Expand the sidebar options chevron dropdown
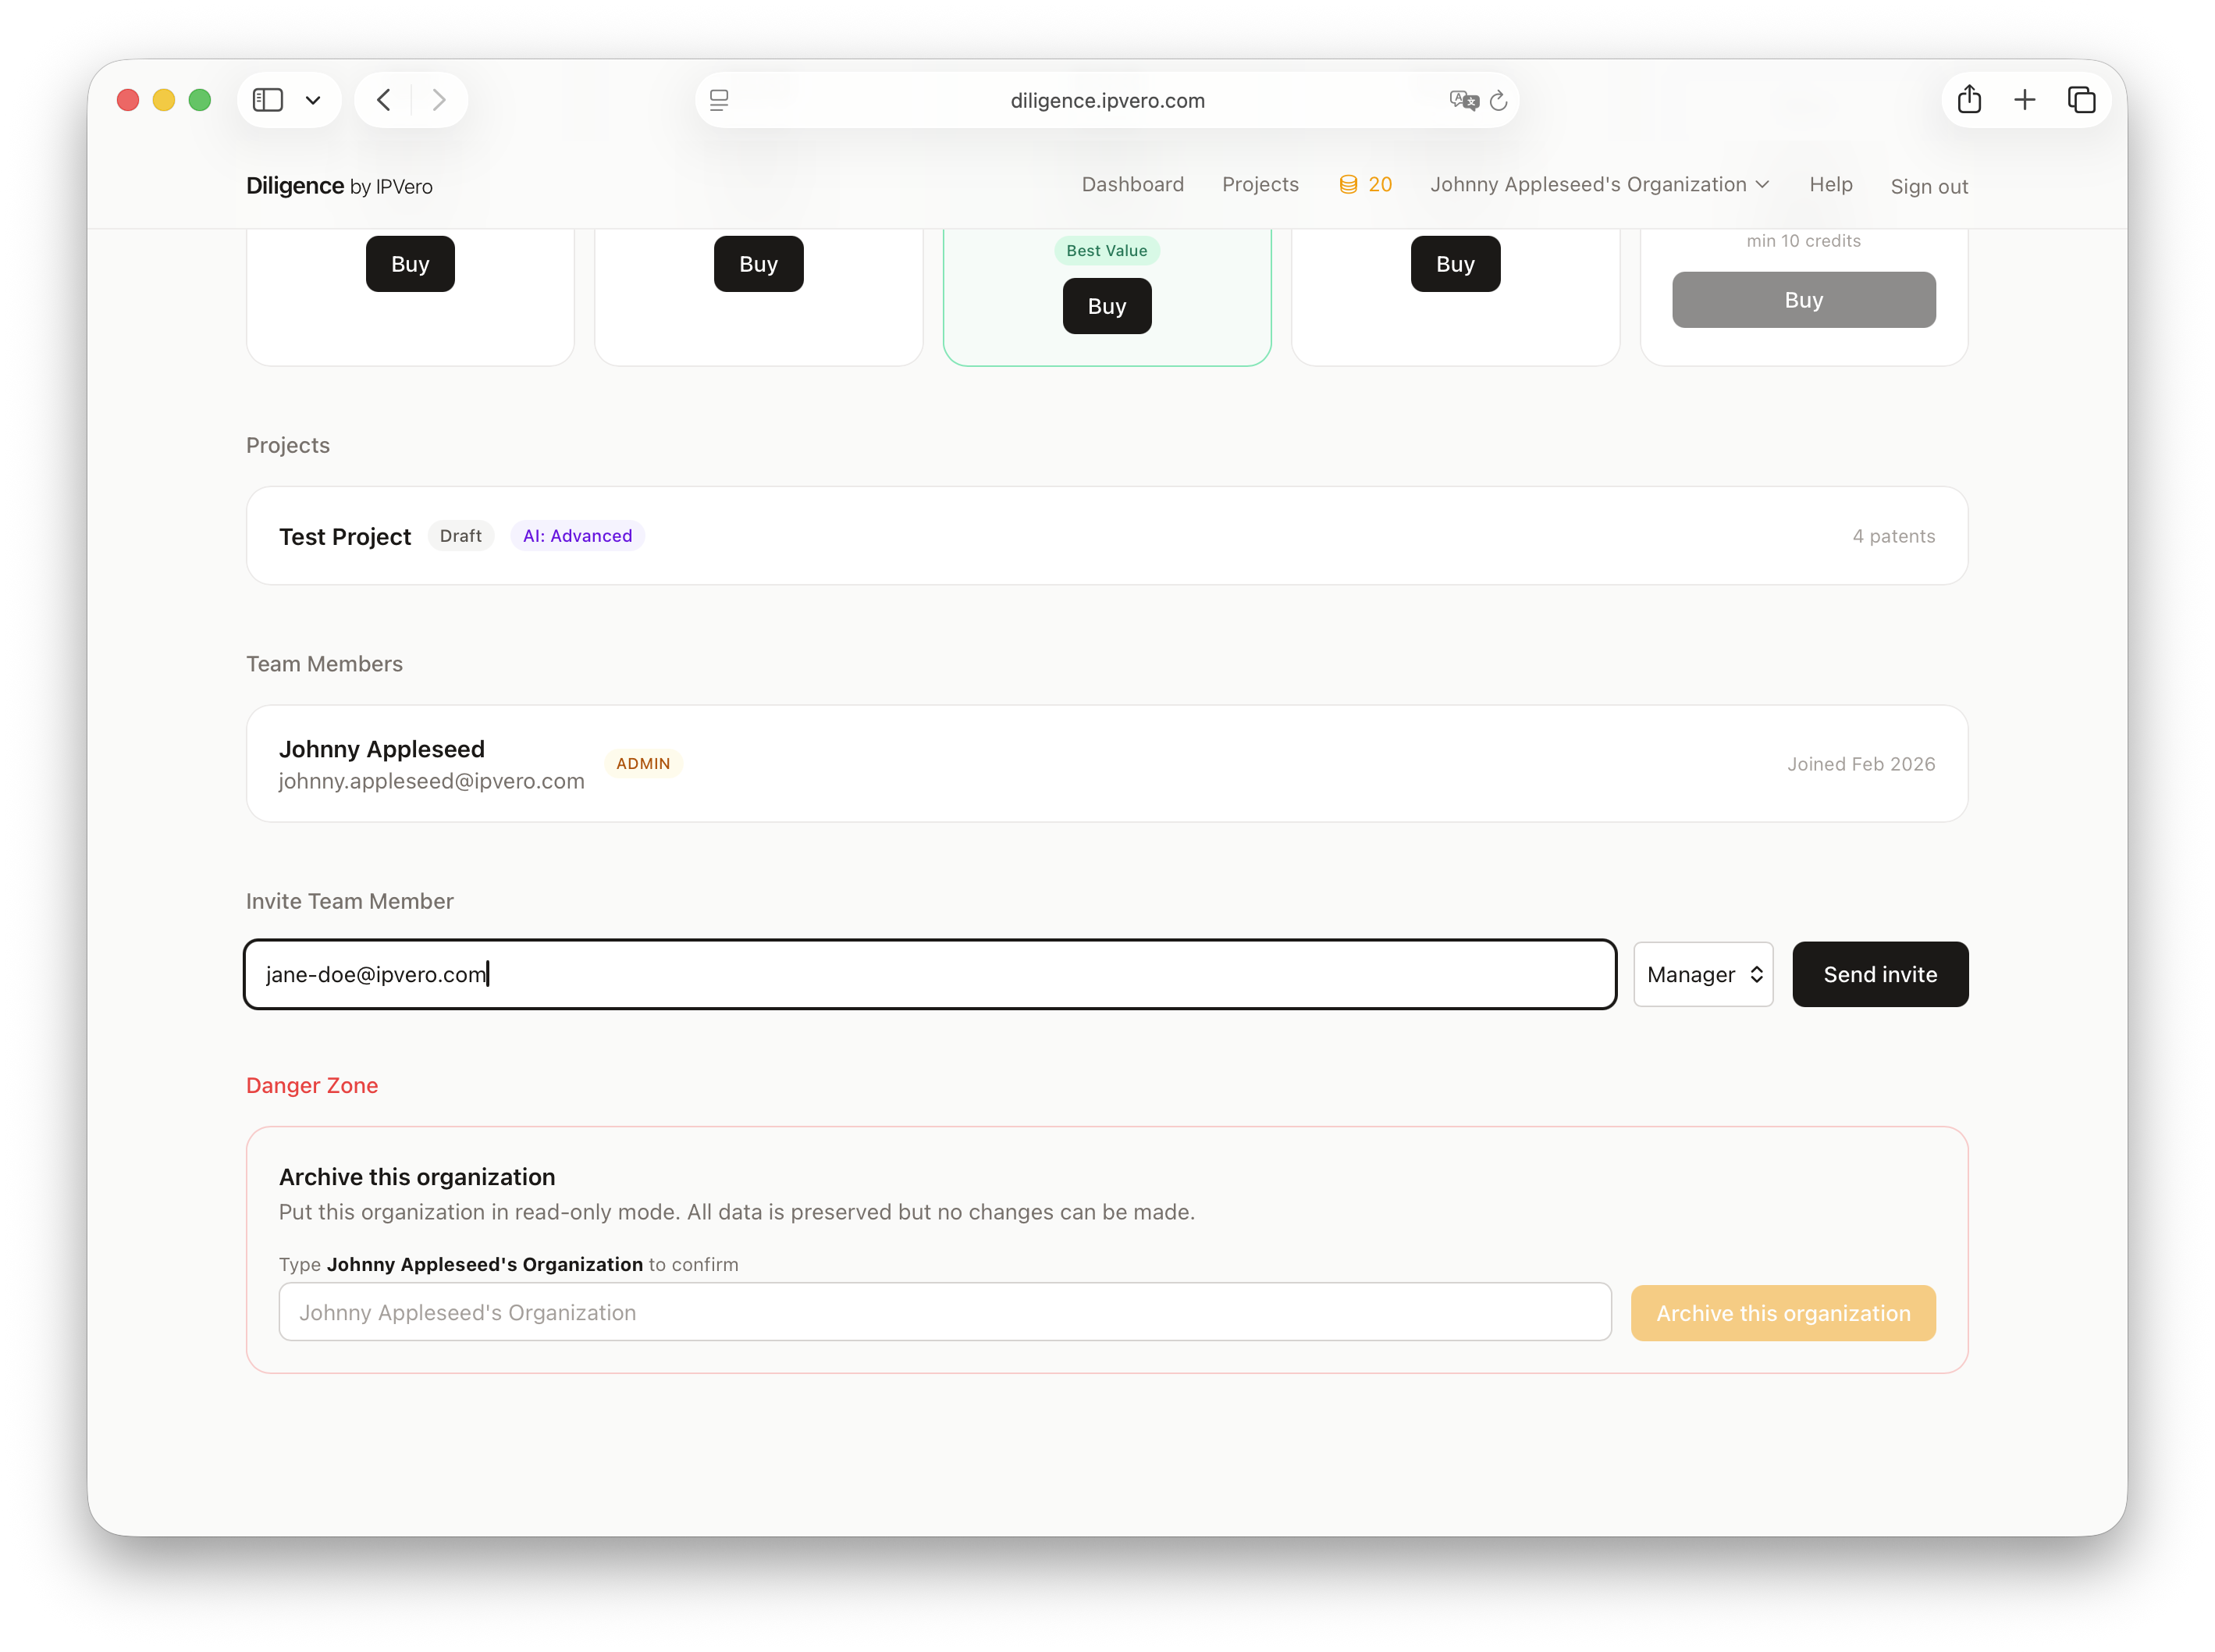This screenshot has width=2215, height=1652. [x=313, y=100]
